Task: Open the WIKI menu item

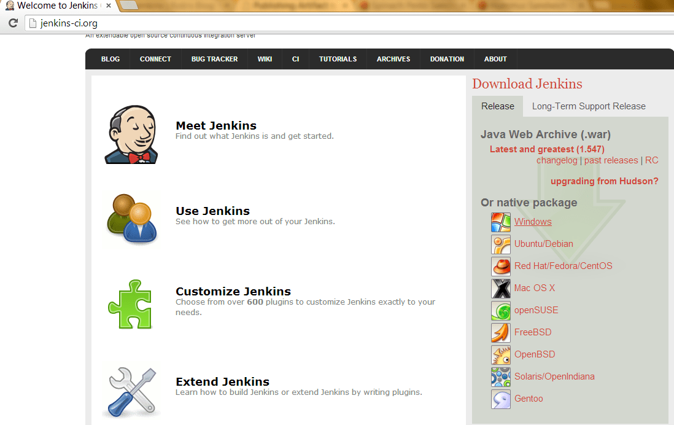Action: (265, 59)
